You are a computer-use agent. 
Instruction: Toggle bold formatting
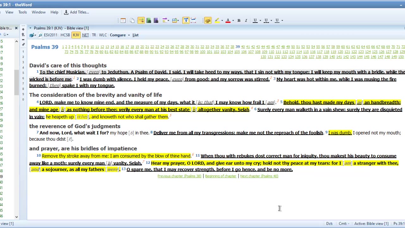tap(239, 20)
